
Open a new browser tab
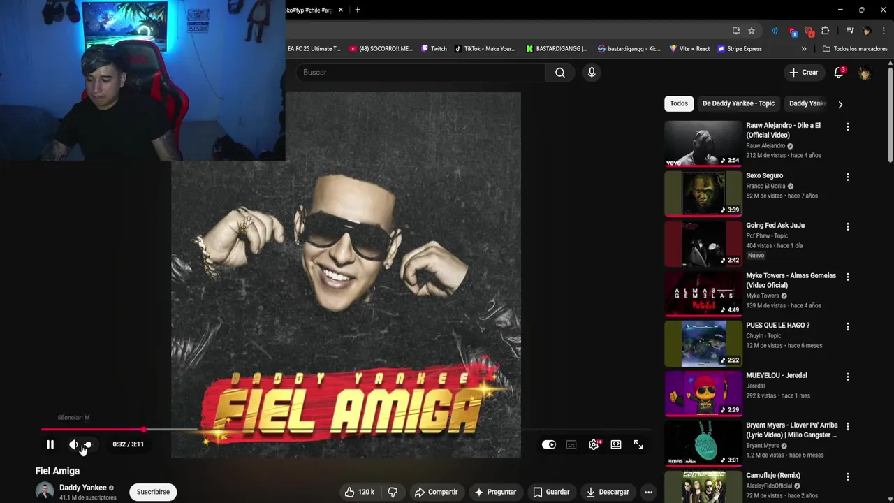point(357,10)
